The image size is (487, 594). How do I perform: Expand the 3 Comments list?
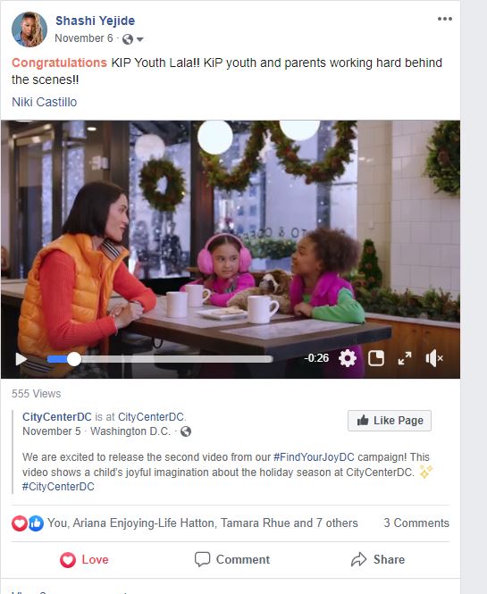click(416, 523)
